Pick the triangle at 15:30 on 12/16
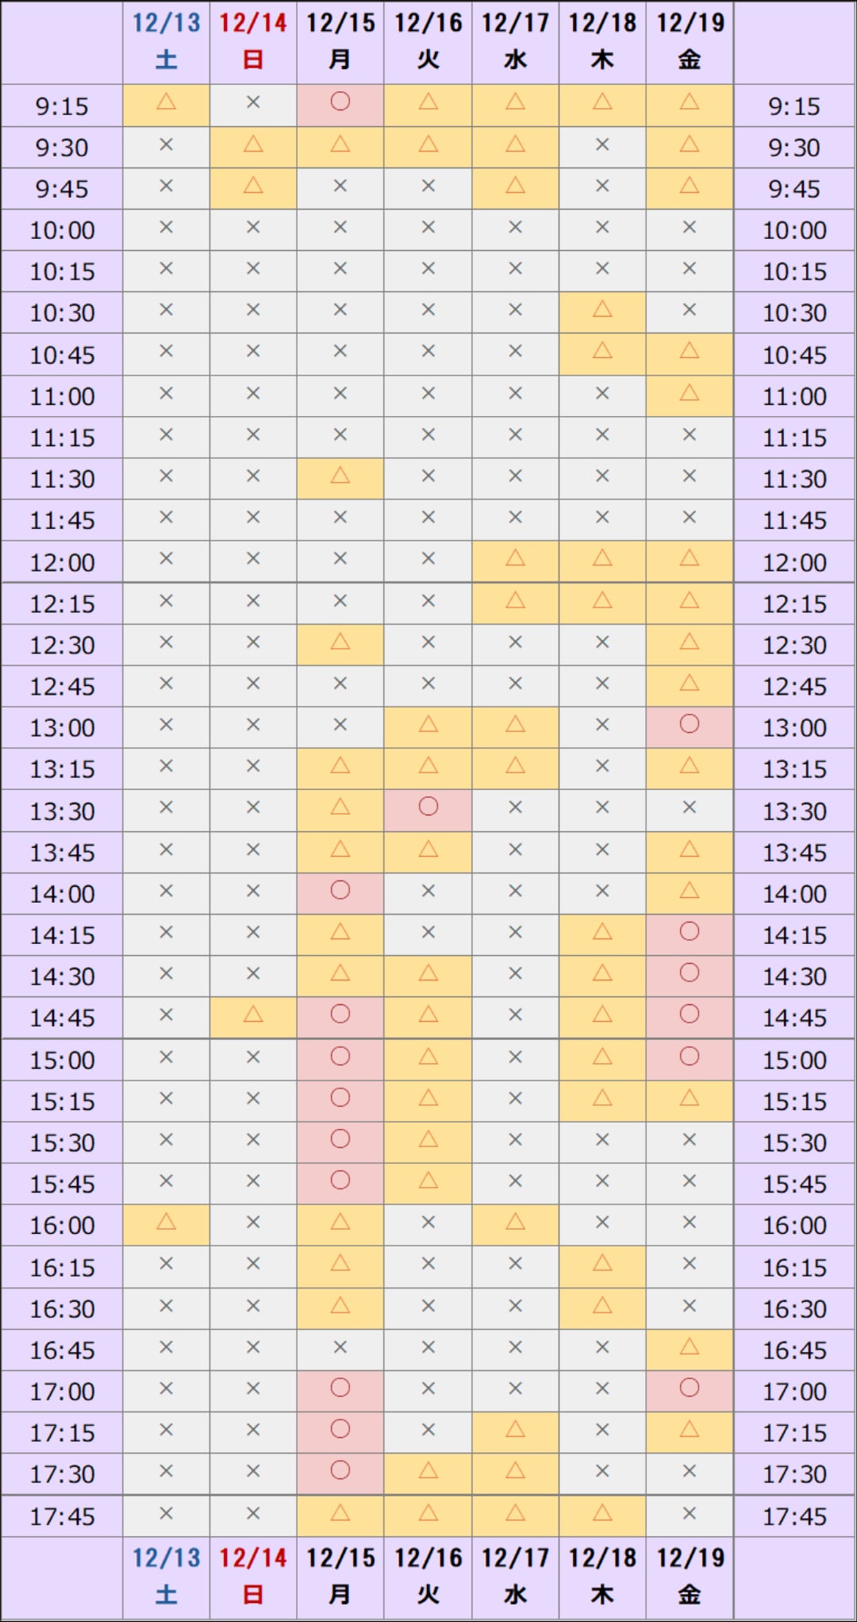 pos(428,1139)
